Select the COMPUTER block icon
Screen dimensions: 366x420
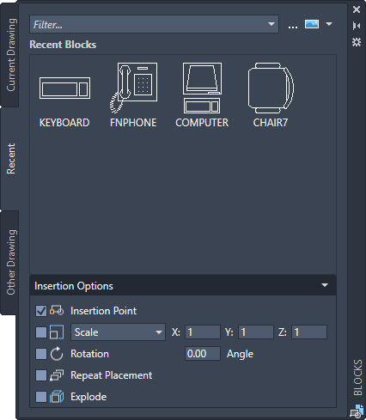pyautogui.click(x=202, y=88)
